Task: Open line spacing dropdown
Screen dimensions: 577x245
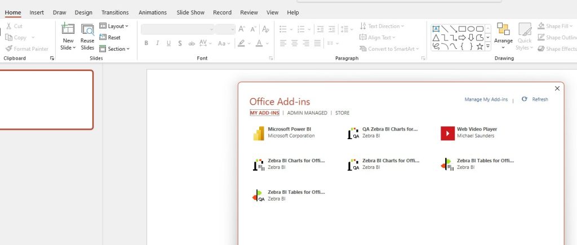Action: pos(347,29)
